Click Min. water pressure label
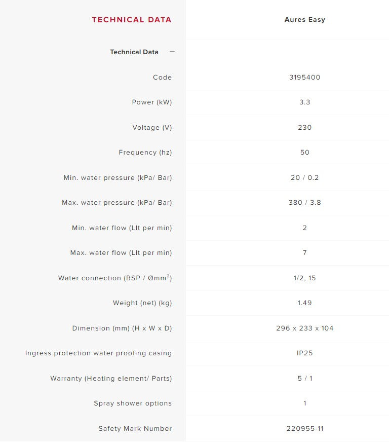 tap(118, 177)
